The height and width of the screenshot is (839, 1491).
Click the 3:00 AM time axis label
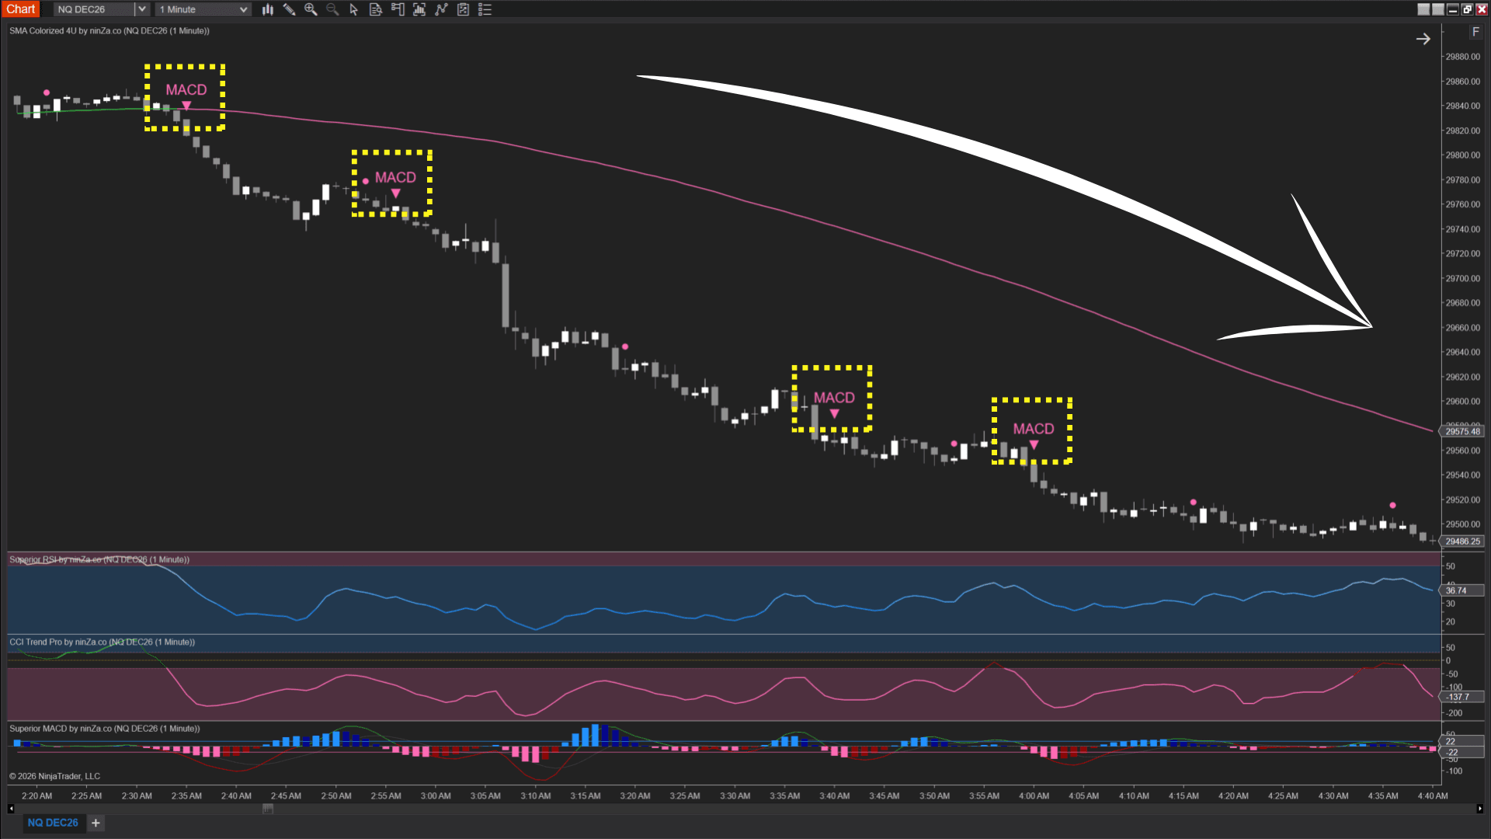(436, 795)
